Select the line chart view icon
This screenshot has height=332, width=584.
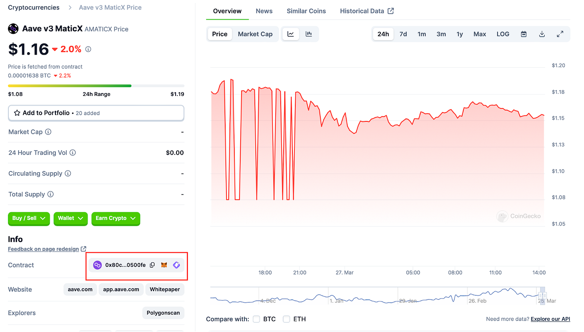(290, 34)
